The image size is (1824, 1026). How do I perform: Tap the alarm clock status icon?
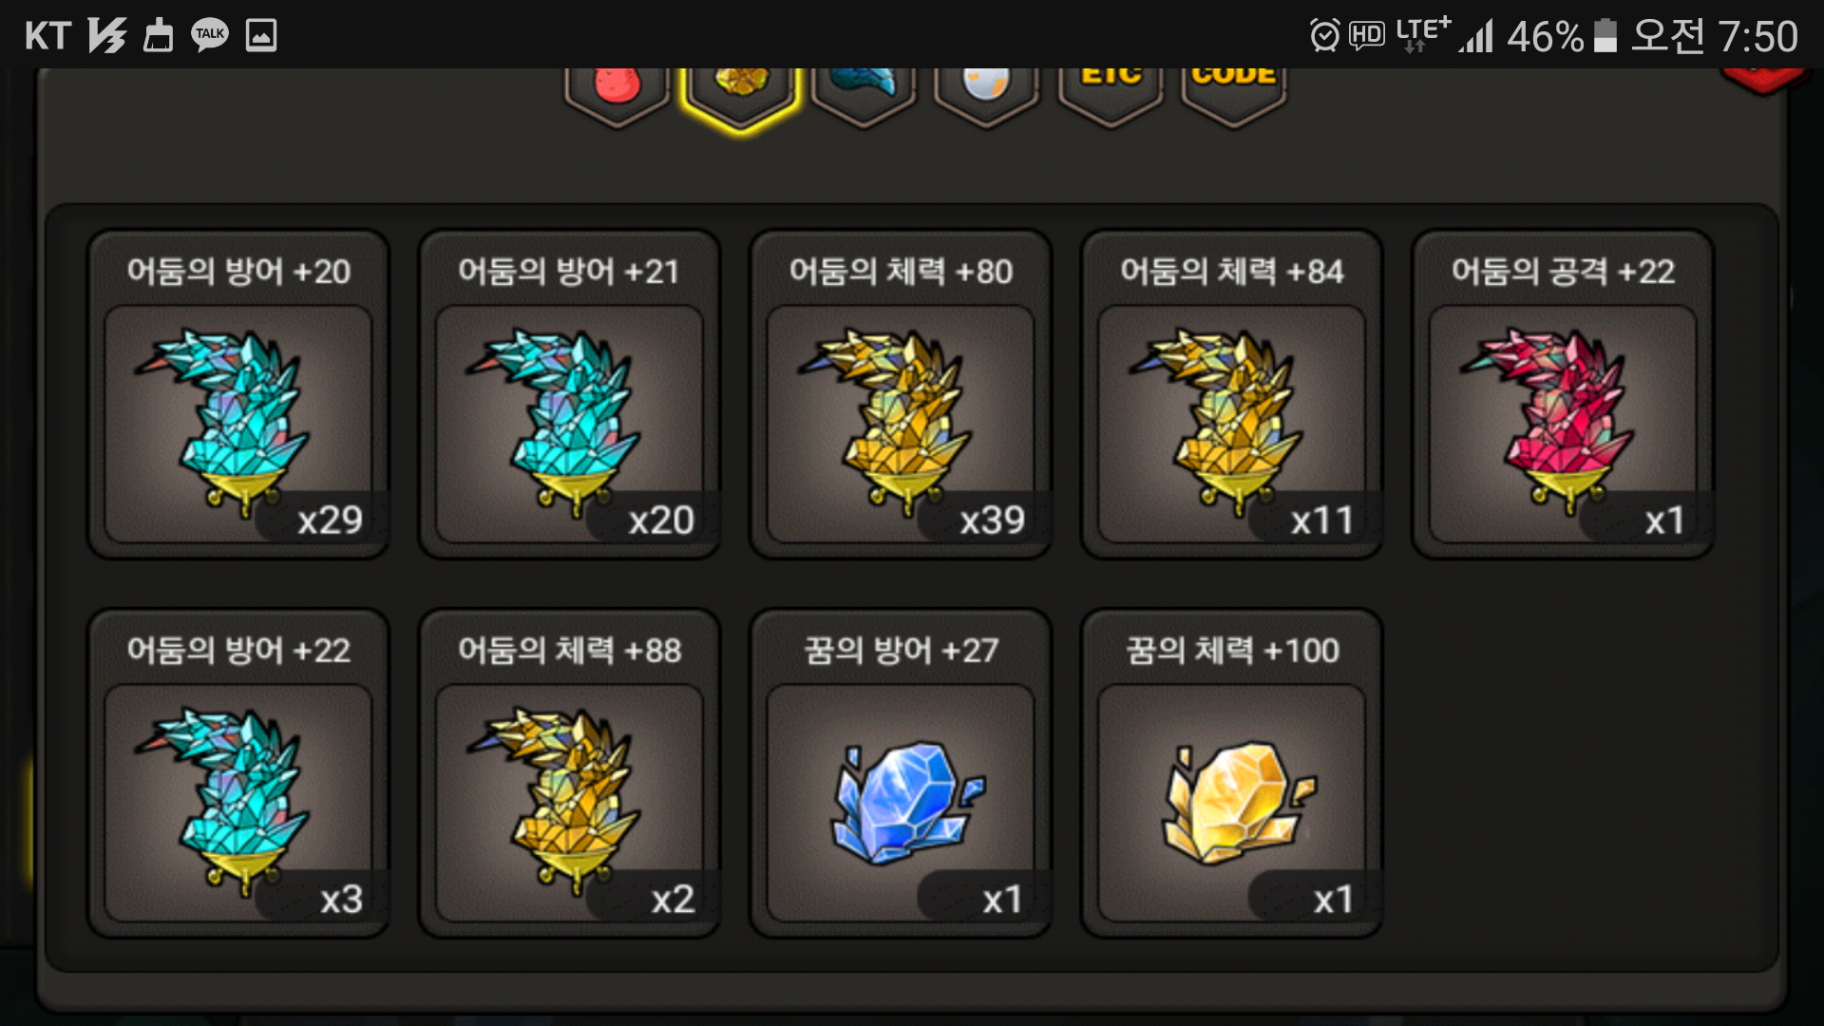1324,35
